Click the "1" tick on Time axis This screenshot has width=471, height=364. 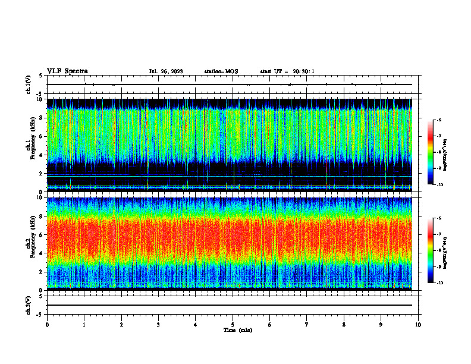point(84,325)
